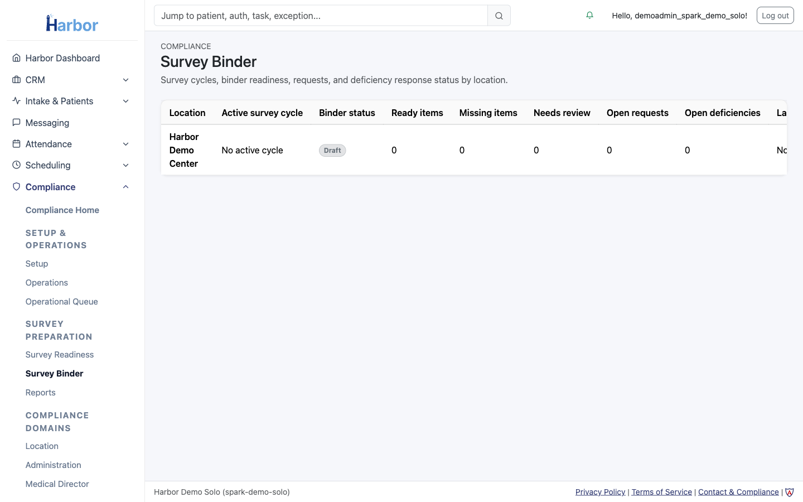Viewport: 803px width, 502px height.
Task: Click the Location column header
Action: coord(187,113)
